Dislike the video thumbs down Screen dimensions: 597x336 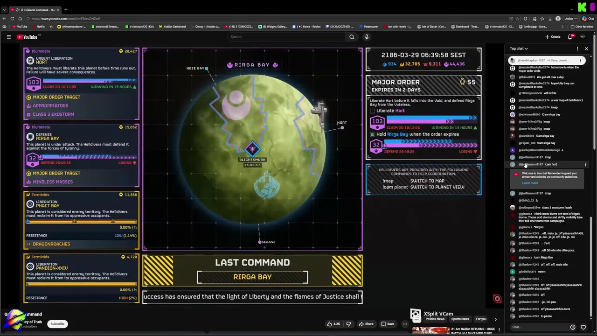(x=348, y=324)
